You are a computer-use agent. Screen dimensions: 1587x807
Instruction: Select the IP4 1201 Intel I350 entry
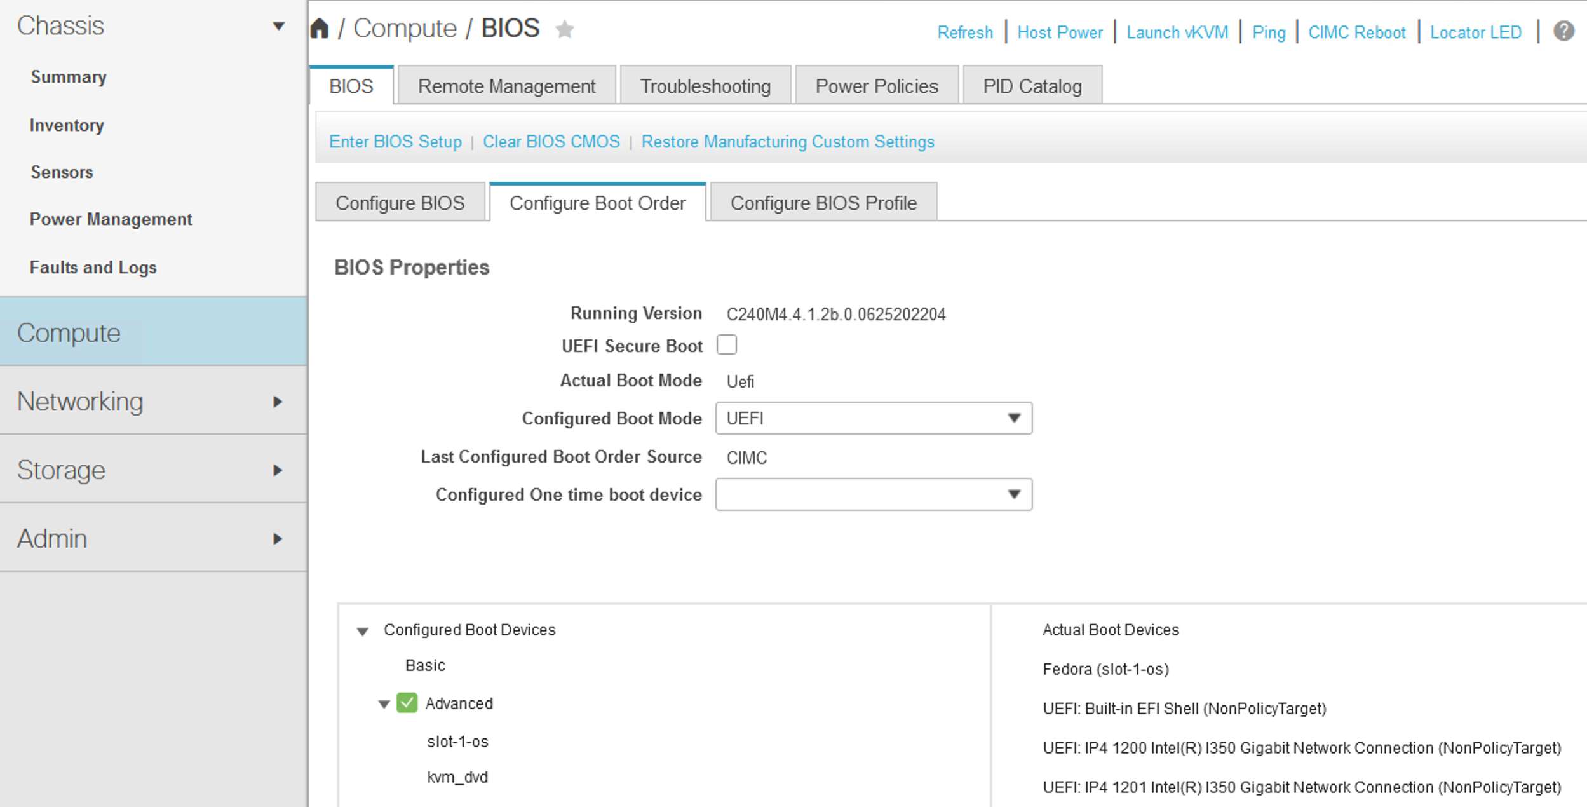point(1302,787)
